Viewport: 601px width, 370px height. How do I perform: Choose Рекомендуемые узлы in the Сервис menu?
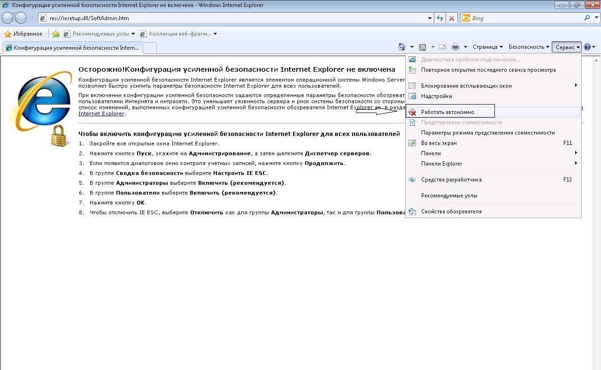tap(493, 196)
